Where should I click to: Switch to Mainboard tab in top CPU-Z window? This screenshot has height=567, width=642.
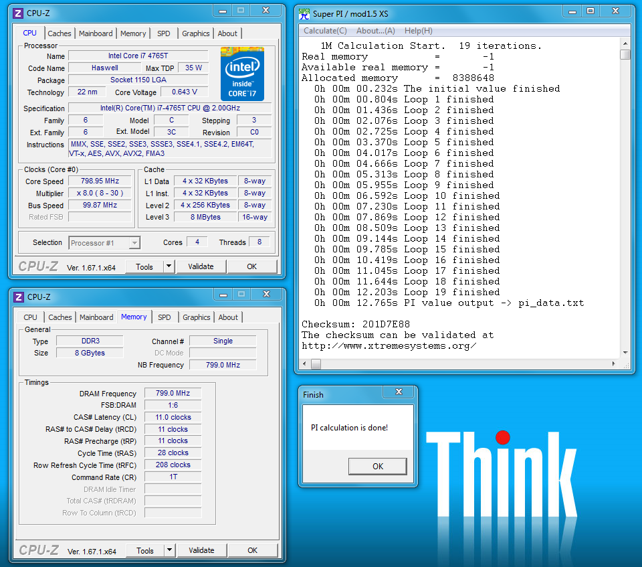click(x=96, y=33)
